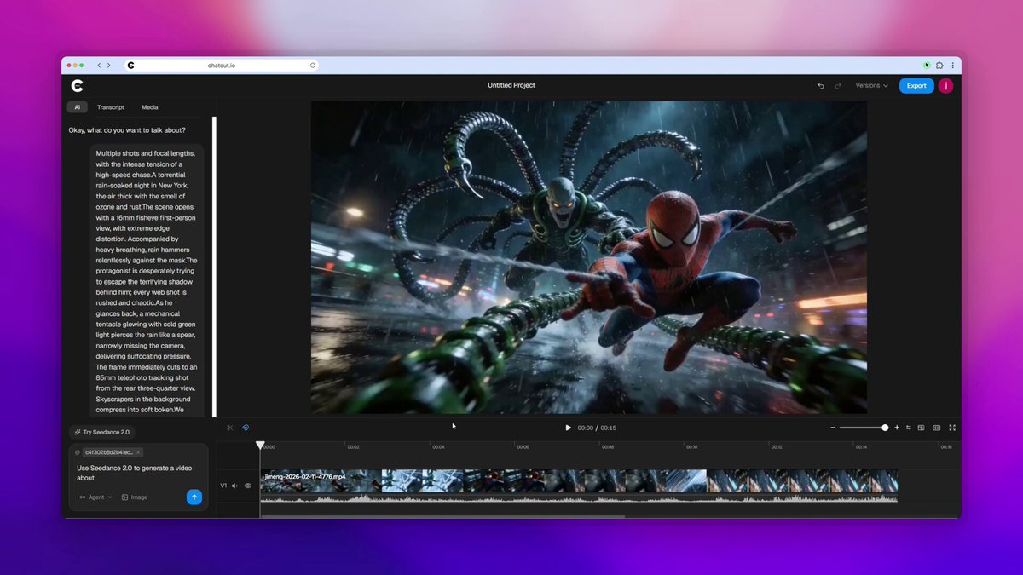The width and height of the screenshot is (1023, 575).
Task: Adjust the timeline zoom slider
Action: pos(885,428)
